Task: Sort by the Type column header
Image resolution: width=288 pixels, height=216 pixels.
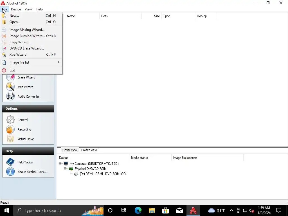Action: (178, 16)
